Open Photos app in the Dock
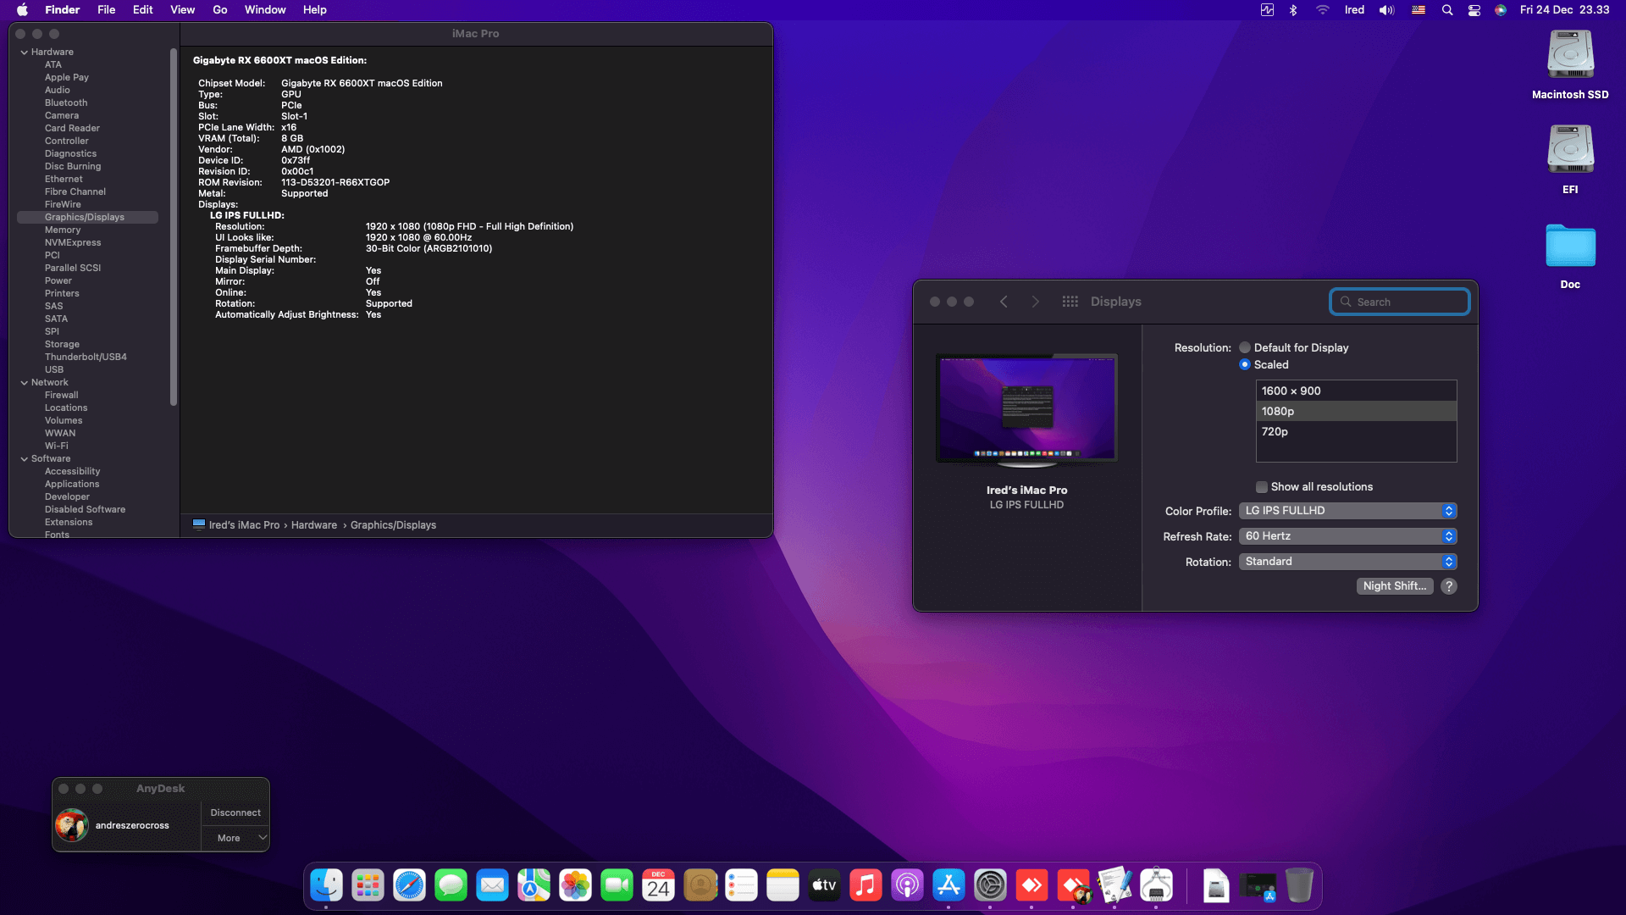Image resolution: width=1626 pixels, height=915 pixels. coord(575,886)
